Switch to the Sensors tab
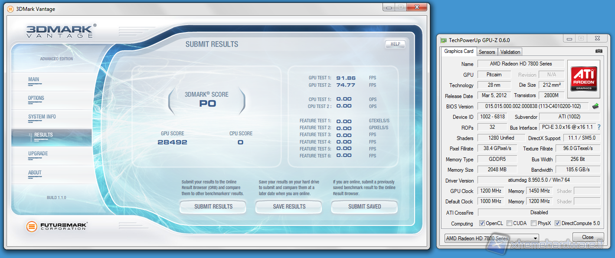The width and height of the screenshot is (615, 258). (487, 52)
